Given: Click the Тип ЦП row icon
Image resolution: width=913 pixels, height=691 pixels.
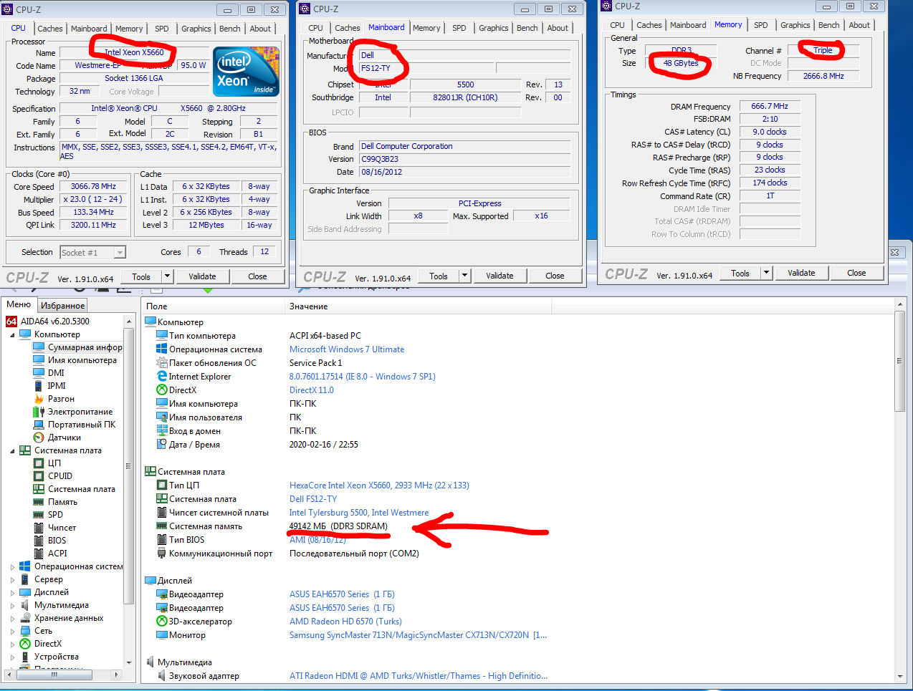Looking at the screenshot, I should coord(162,485).
